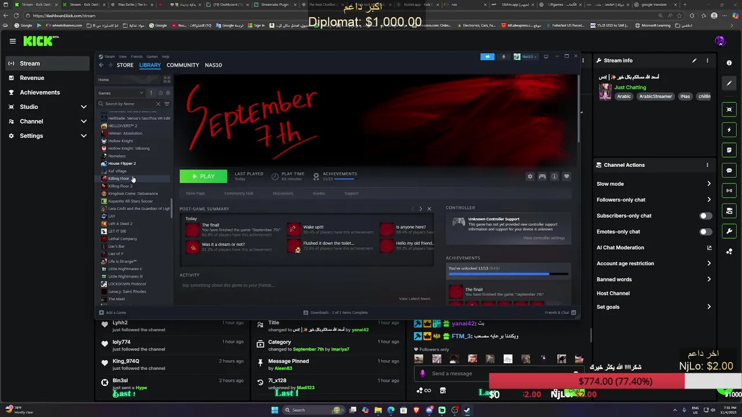Show game info icon
Screen dimensions: 742x417
click(554, 177)
